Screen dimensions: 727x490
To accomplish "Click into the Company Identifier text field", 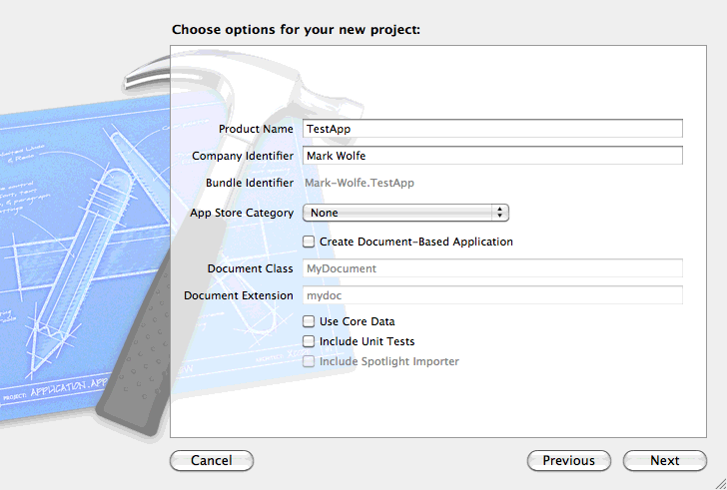I will pyautogui.click(x=492, y=155).
